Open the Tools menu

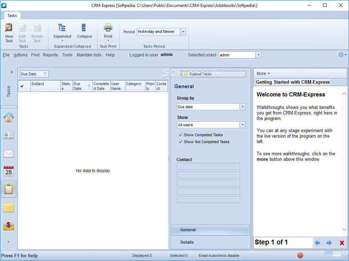tap(67, 55)
